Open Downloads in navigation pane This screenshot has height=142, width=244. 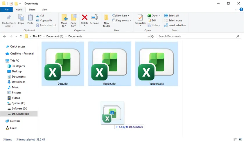tap(16, 82)
